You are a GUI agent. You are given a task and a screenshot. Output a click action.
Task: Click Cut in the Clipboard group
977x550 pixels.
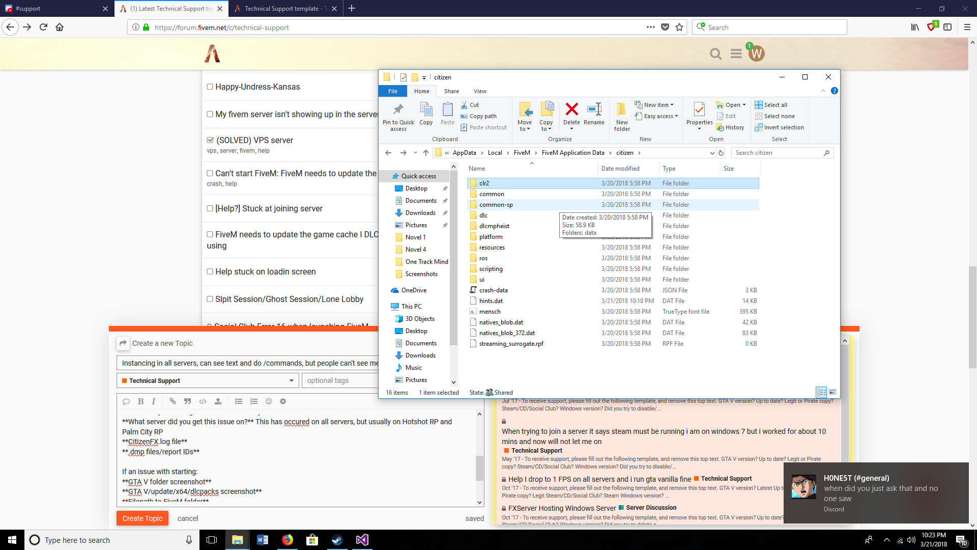point(470,105)
